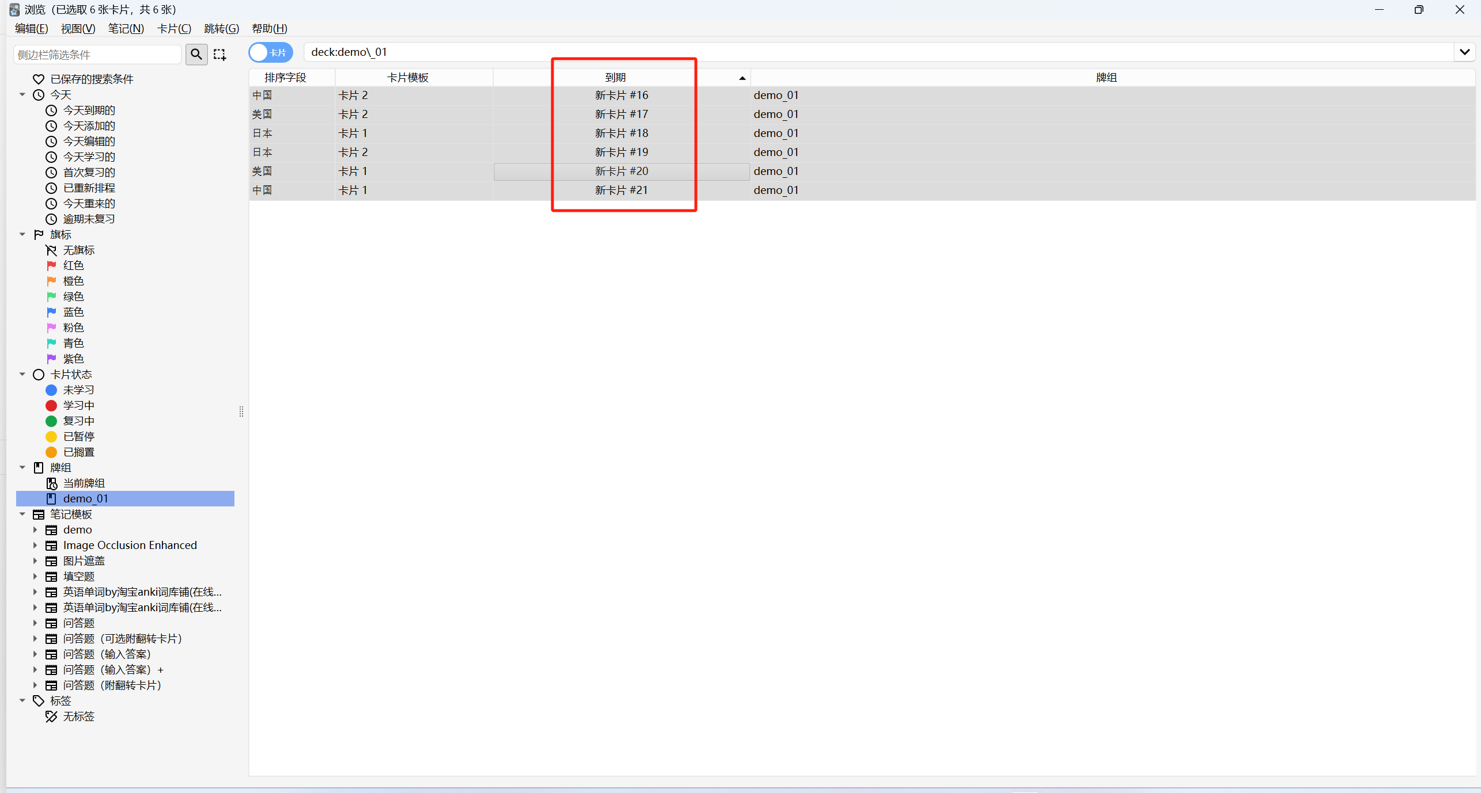Viewport: 1481px width, 793px height.
Task: Select the untagged filter item
Action: [x=78, y=716]
